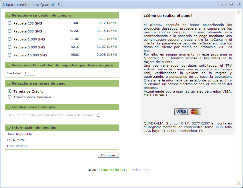Click the VISA card logo
The width and height of the screenshot is (243, 188).
181,112
